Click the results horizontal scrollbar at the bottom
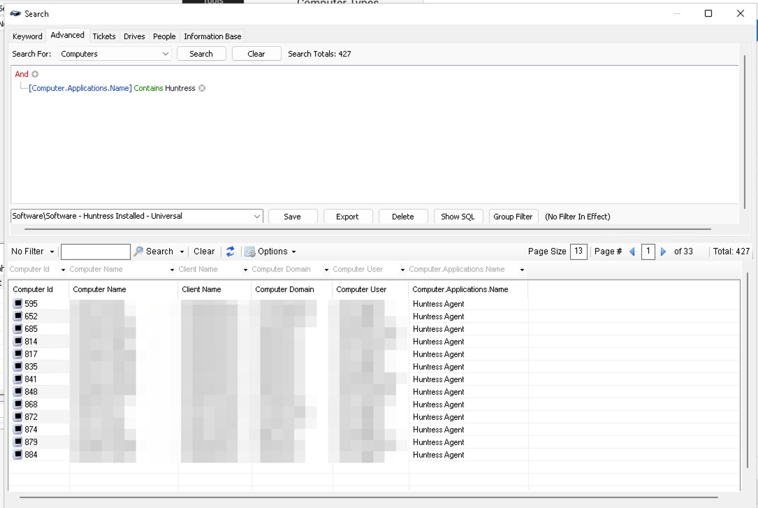This screenshot has height=508, width=758. tap(368, 497)
